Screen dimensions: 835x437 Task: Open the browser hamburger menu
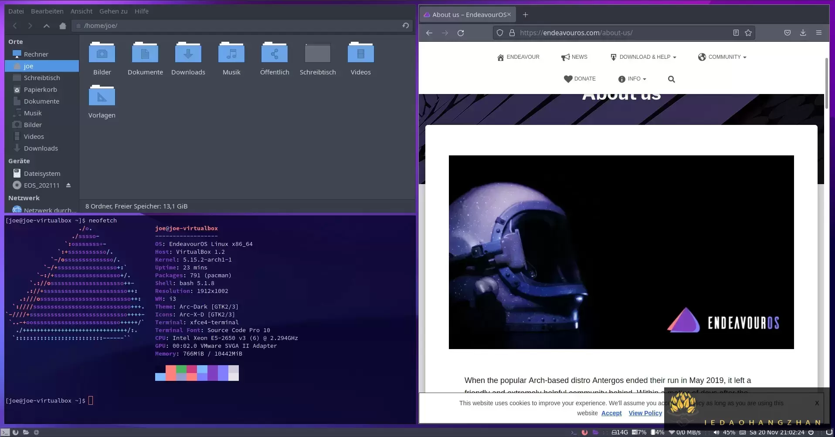(x=819, y=33)
